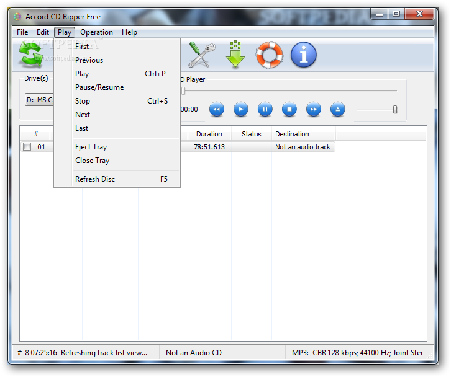Select Eject Tray menu item
The image size is (451, 377).
point(117,147)
